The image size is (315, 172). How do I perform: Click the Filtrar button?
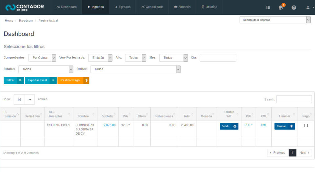pyautogui.click(x=14, y=80)
